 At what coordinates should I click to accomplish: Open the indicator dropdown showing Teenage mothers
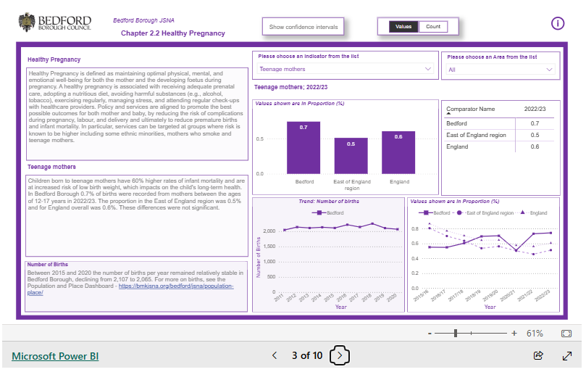tap(346, 69)
